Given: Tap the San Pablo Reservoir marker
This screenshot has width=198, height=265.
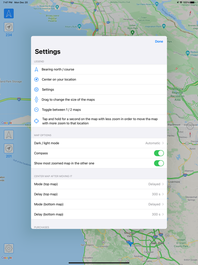Looking at the screenshot, I should [157, 4].
